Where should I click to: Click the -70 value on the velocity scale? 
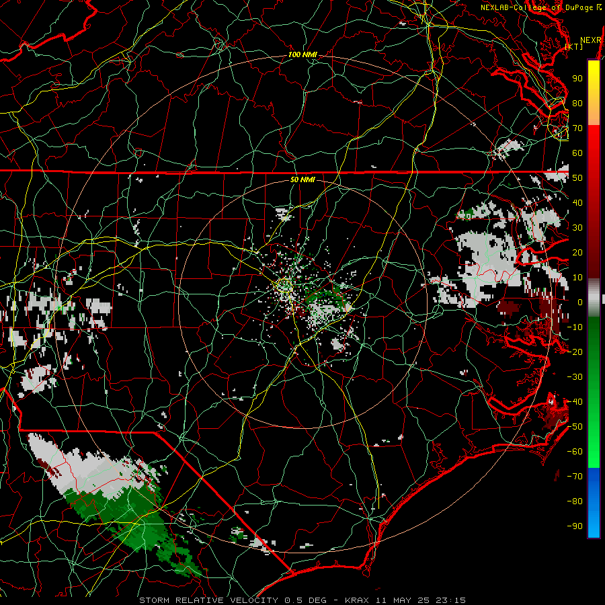[575, 477]
